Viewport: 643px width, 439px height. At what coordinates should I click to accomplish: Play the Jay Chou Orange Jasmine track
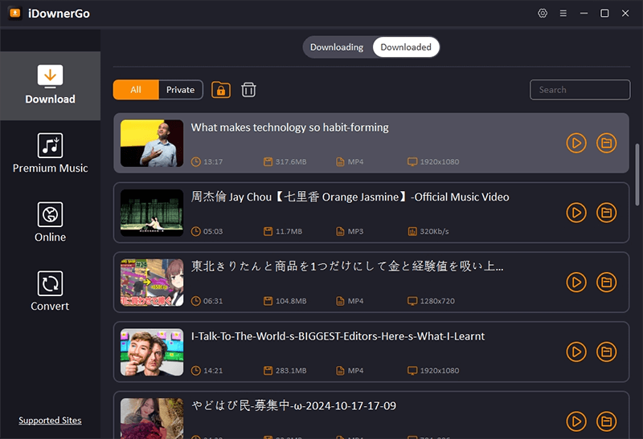click(576, 213)
